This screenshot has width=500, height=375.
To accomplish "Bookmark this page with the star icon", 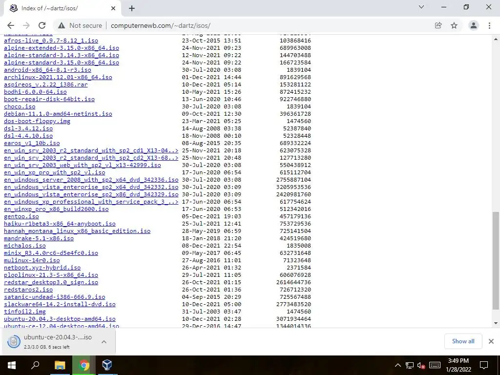I will (454, 25).
